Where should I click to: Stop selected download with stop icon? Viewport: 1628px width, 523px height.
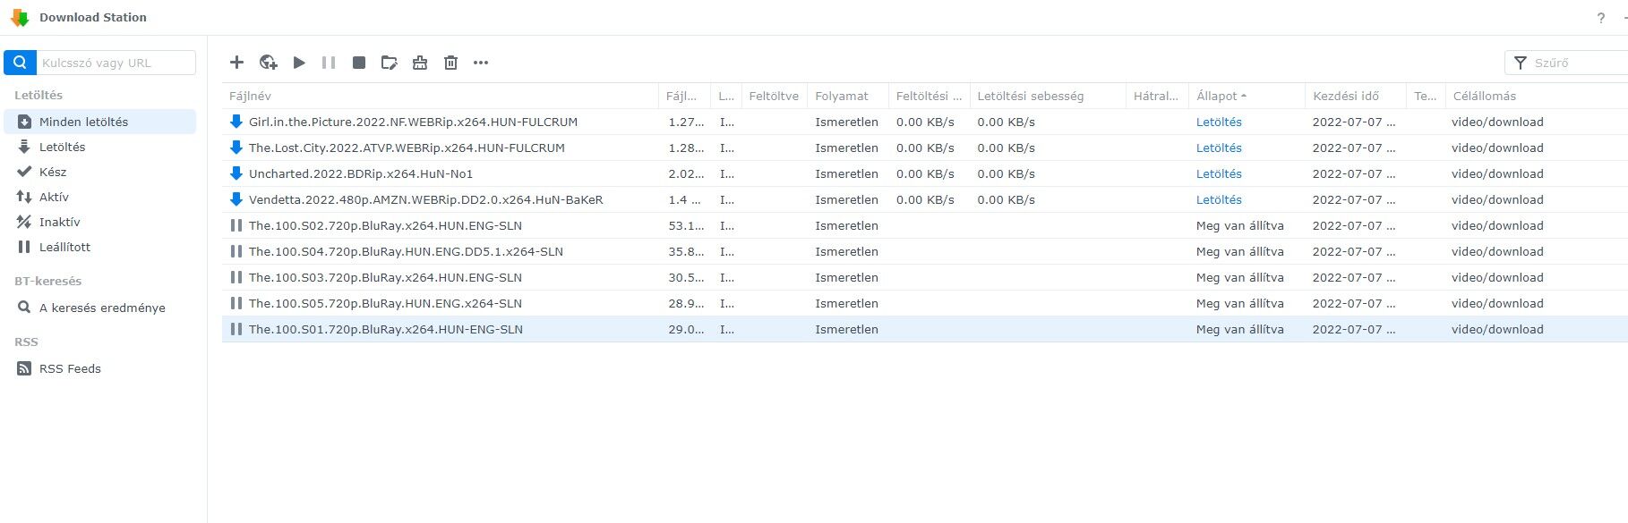(x=359, y=63)
